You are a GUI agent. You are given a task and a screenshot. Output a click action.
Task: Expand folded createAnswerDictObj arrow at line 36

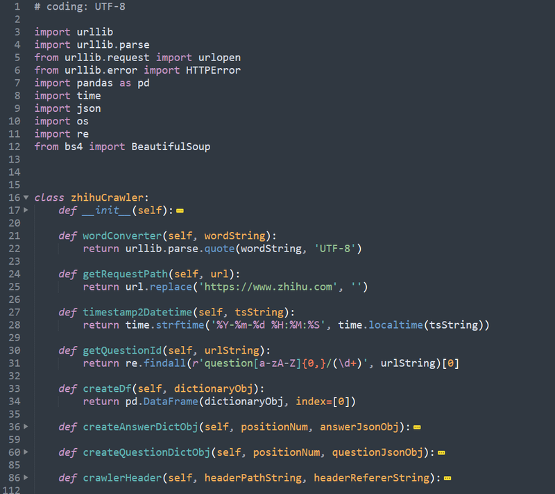pos(26,427)
